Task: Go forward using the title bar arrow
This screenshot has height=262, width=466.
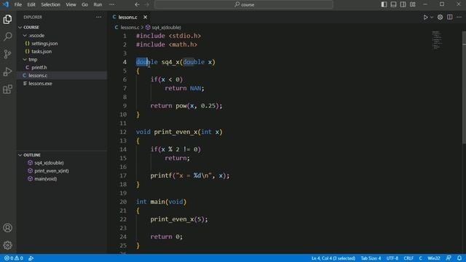Action: [x=147, y=4]
